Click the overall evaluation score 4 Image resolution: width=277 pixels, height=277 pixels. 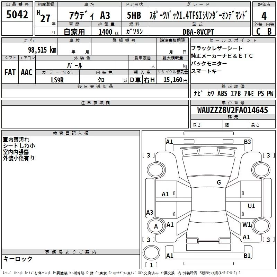[264, 16]
